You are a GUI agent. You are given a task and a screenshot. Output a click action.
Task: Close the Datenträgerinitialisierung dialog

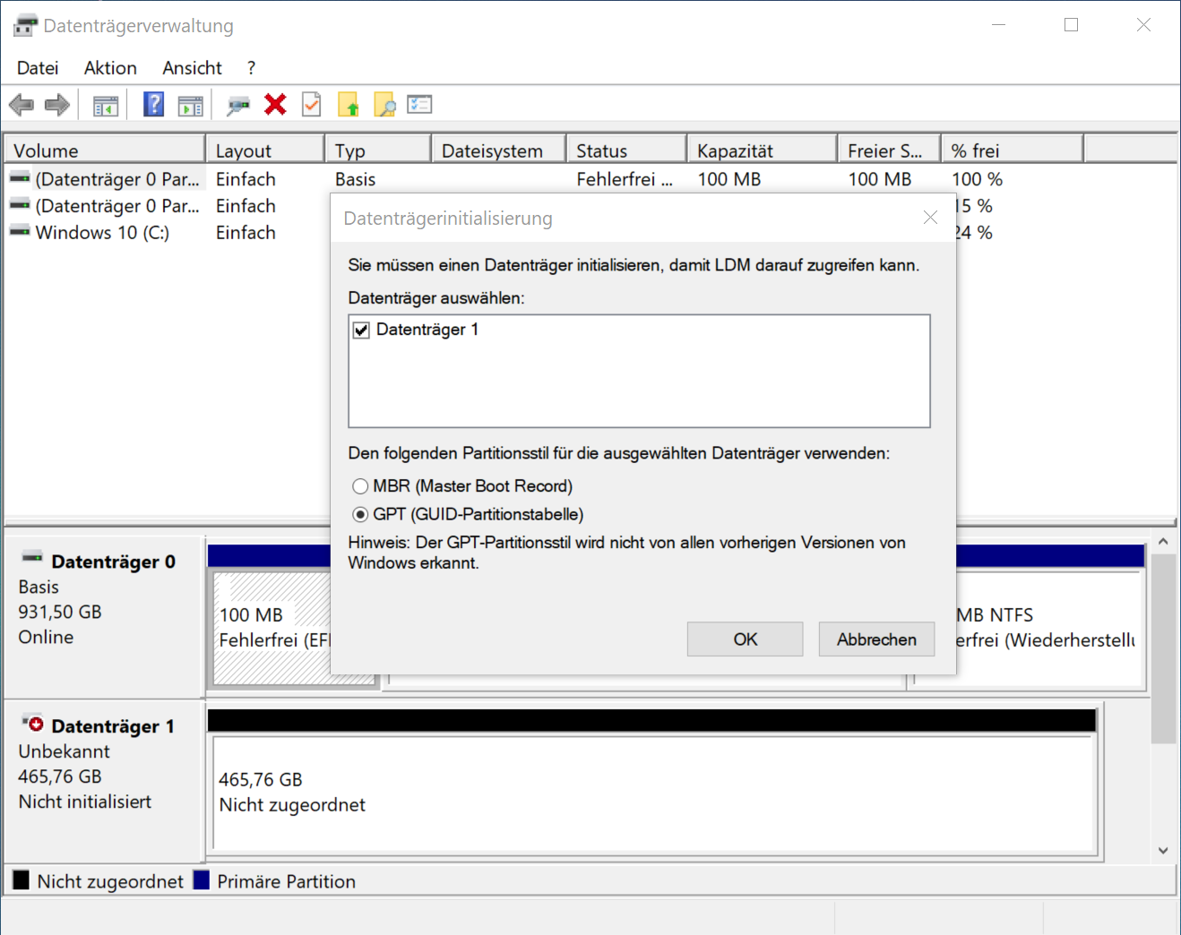pos(930,218)
